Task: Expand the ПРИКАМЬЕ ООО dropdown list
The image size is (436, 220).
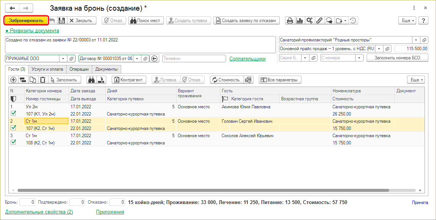Action: (63, 59)
